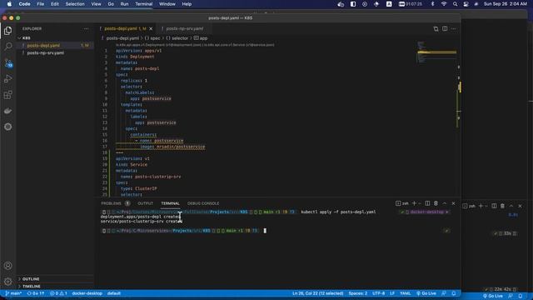Switch to the Debug Console panel tab
The image size is (533, 300).
(x=203, y=203)
